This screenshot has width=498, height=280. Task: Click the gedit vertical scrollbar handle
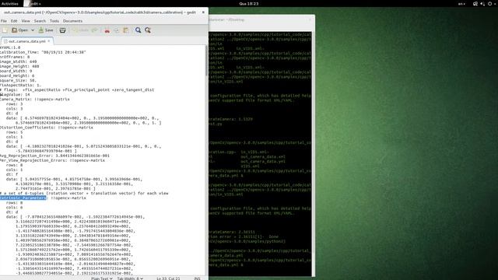point(207,61)
